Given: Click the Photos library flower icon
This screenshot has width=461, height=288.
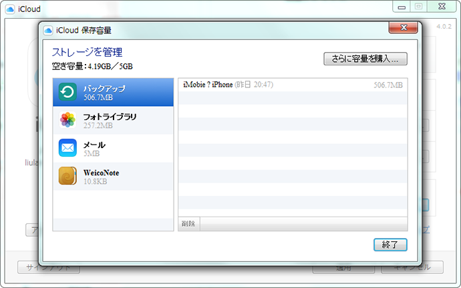Looking at the screenshot, I should click(67, 119).
